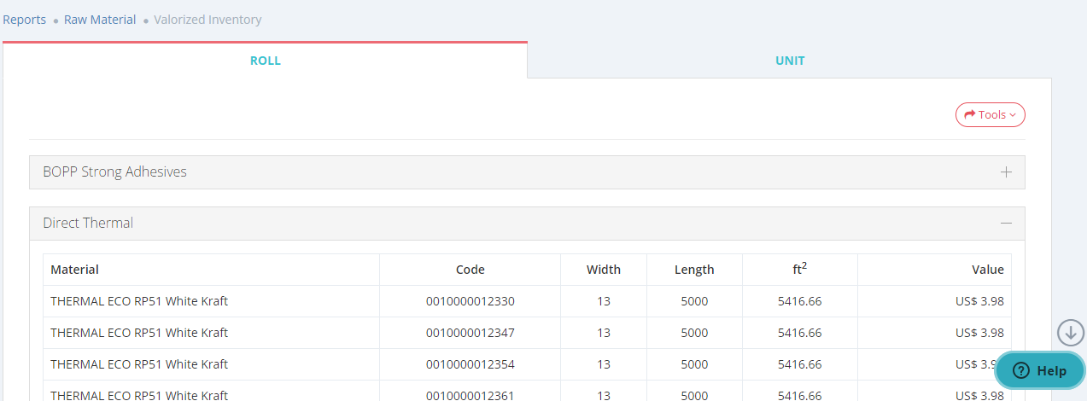Click the Material column header
The image size is (1087, 401).
coord(75,270)
